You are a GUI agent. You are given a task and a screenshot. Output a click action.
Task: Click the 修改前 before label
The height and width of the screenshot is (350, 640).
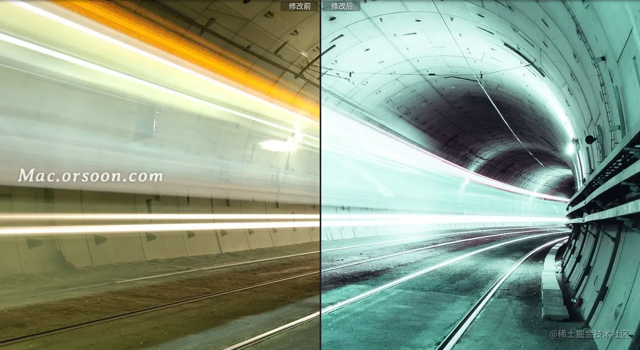click(300, 6)
